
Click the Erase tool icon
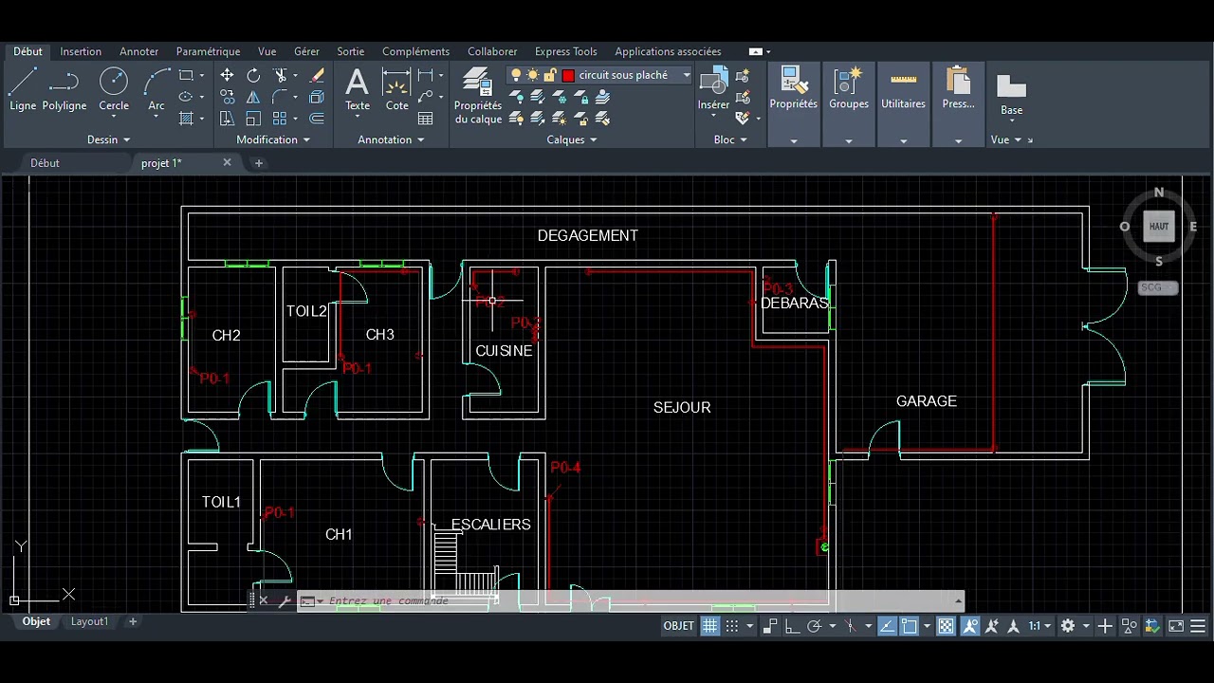(317, 75)
